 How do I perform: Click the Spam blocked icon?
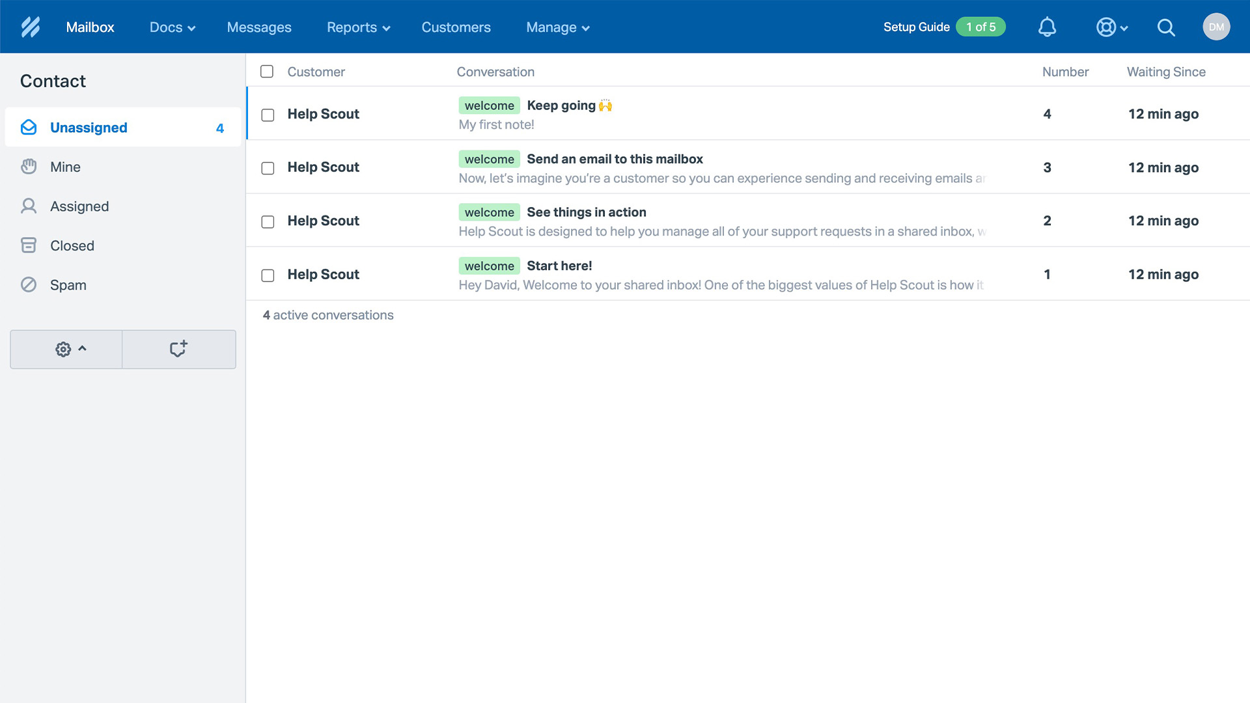[29, 284]
